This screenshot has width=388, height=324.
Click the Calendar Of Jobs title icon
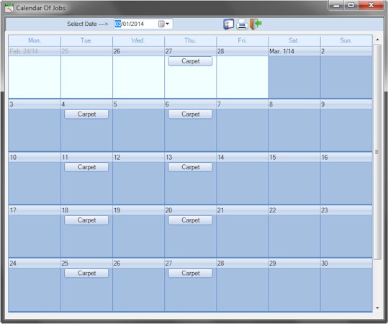tap(9, 8)
